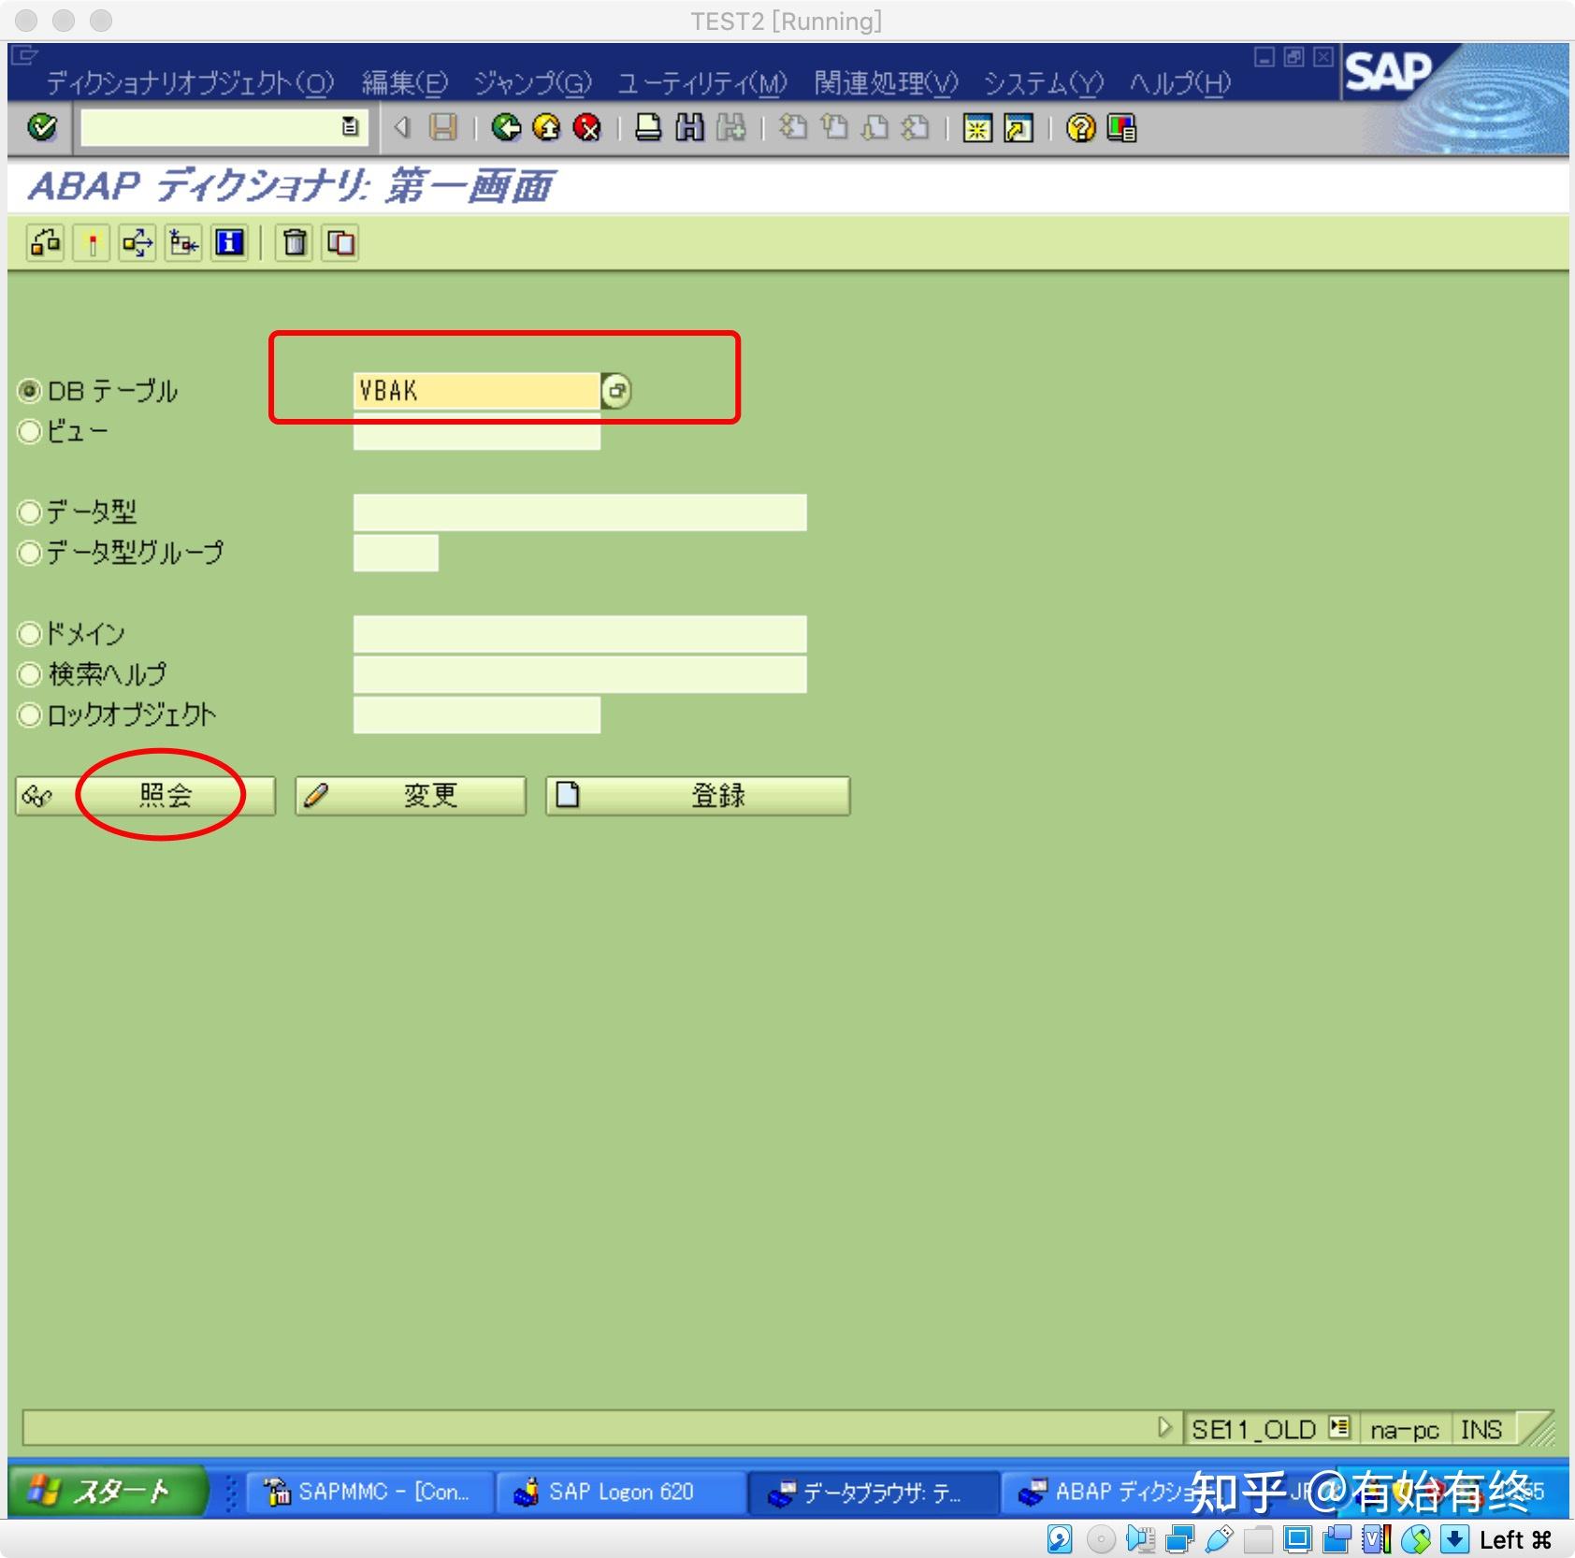1575x1558 pixels.
Task: Click the Cancel (red X) icon
Action: pyautogui.click(x=587, y=127)
